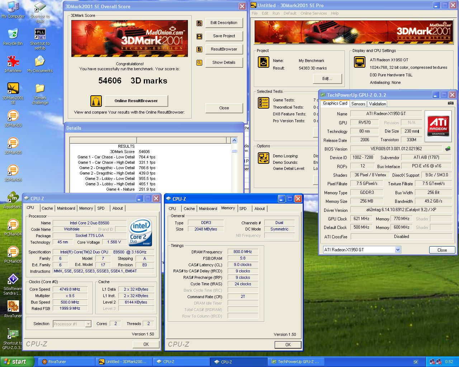Open the Windows start button
This screenshot has width=459, height=367.
click(x=17, y=362)
